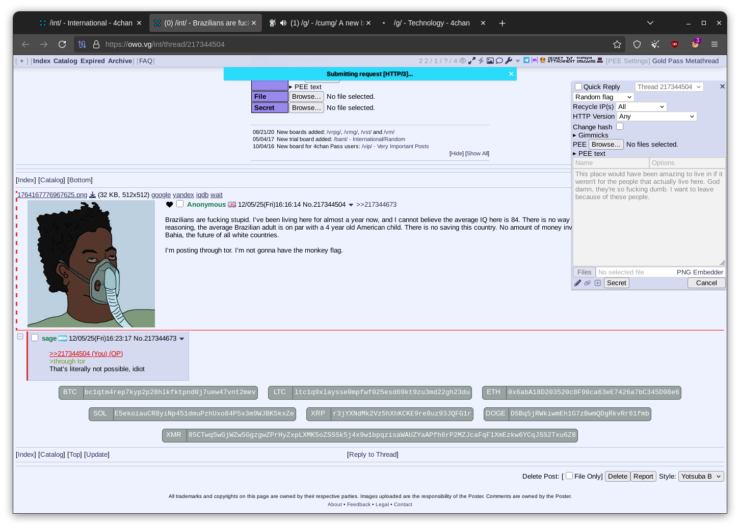Close the Quick Reply panel
The width and height of the screenshot is (740, 528).
(722, 87)
